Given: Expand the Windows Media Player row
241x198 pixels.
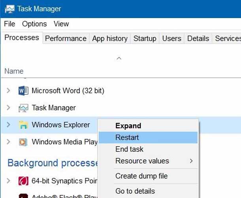Looking at the screenshot, I should 8,142.
